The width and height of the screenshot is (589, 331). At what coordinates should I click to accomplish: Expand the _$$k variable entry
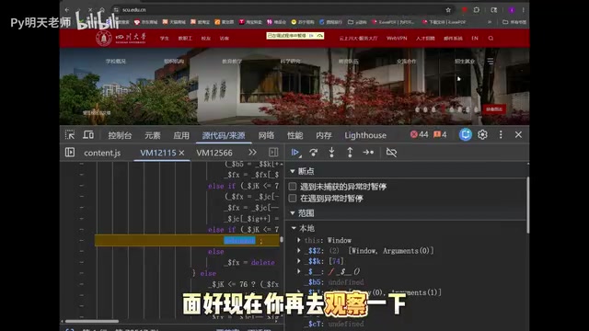coord(299,261)
